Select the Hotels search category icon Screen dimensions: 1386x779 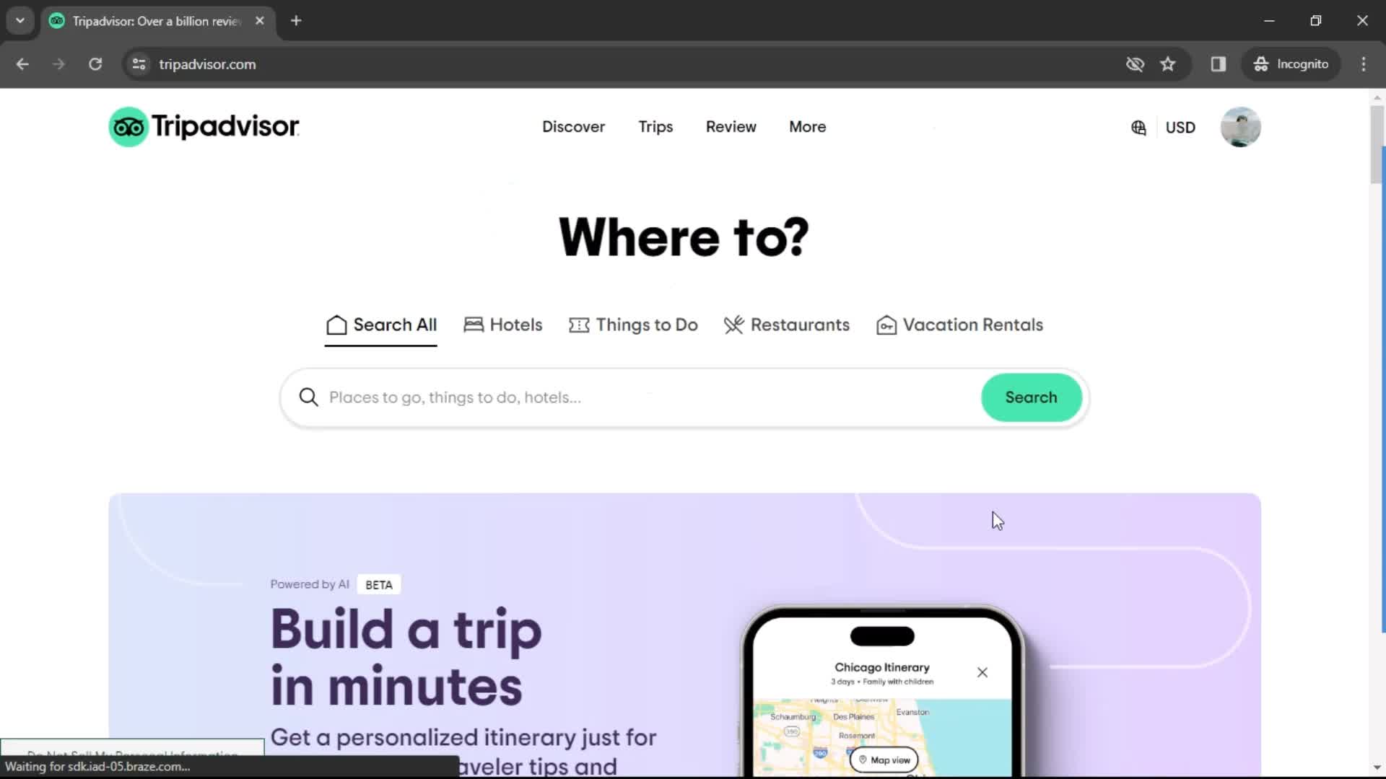point(473,325)
